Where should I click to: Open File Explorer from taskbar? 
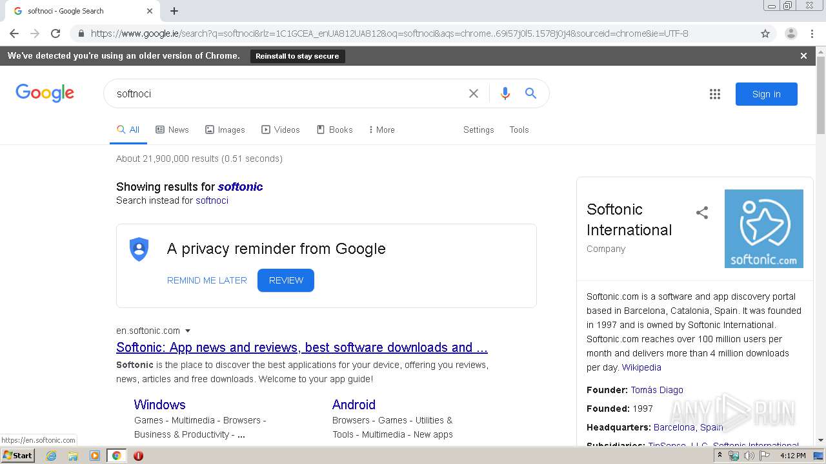click(73, 456)
